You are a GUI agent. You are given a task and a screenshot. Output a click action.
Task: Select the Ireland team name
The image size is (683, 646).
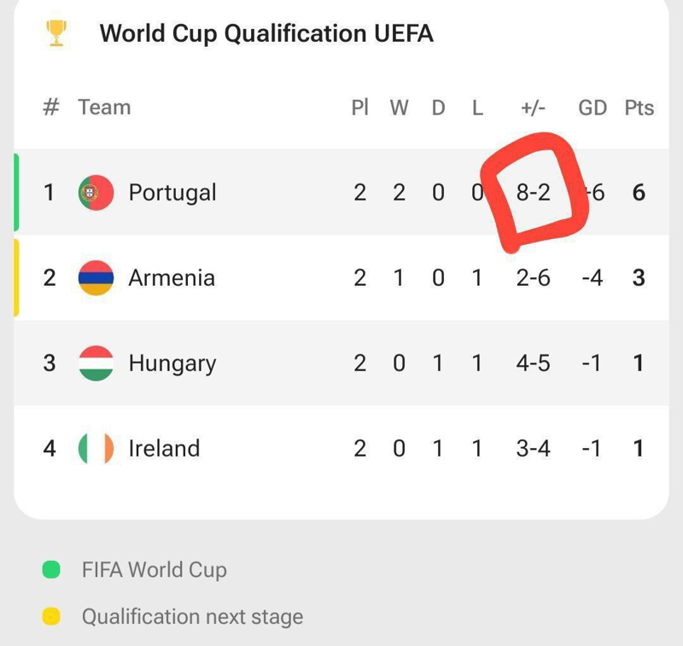tap(164, 449)
